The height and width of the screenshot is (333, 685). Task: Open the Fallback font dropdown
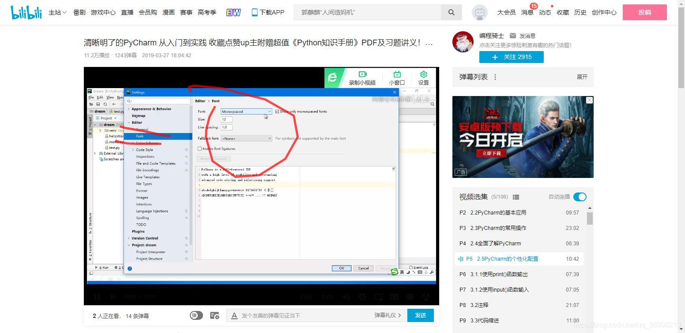[246, 138]
